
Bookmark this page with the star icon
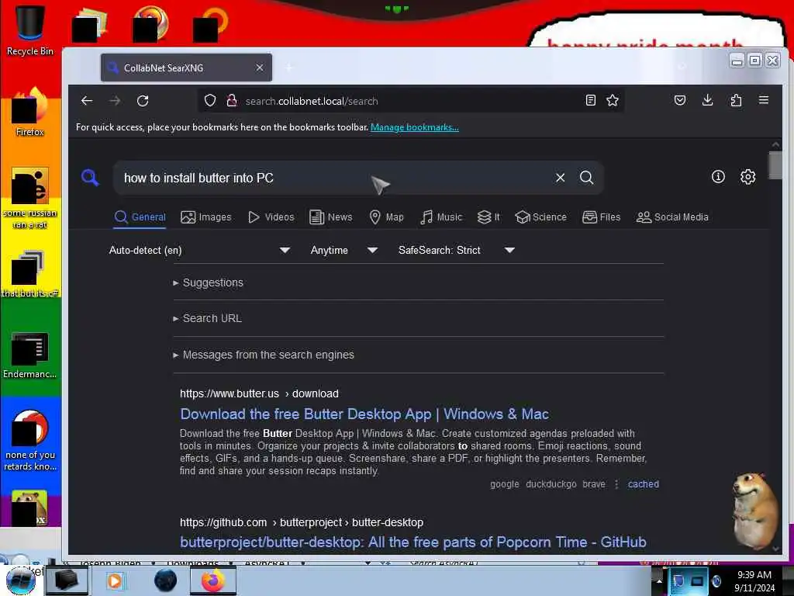coord(613,100)
